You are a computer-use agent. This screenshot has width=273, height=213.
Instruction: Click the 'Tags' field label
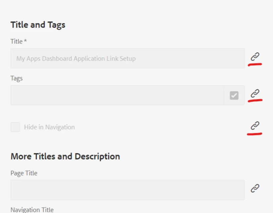16,78
